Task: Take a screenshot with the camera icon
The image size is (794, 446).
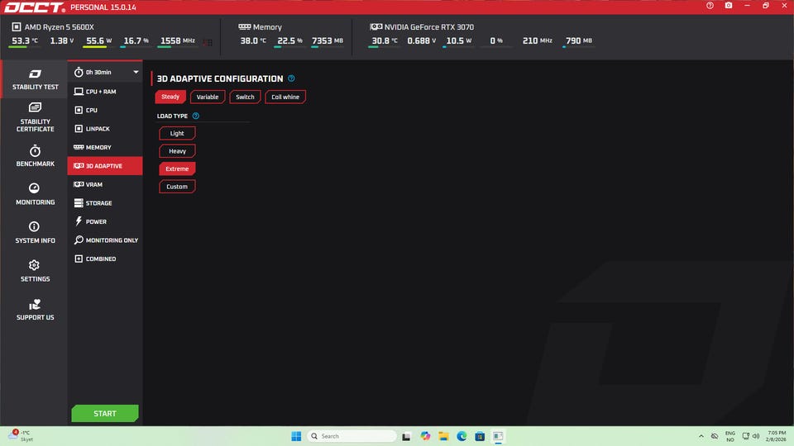Action: coord(728,6)
